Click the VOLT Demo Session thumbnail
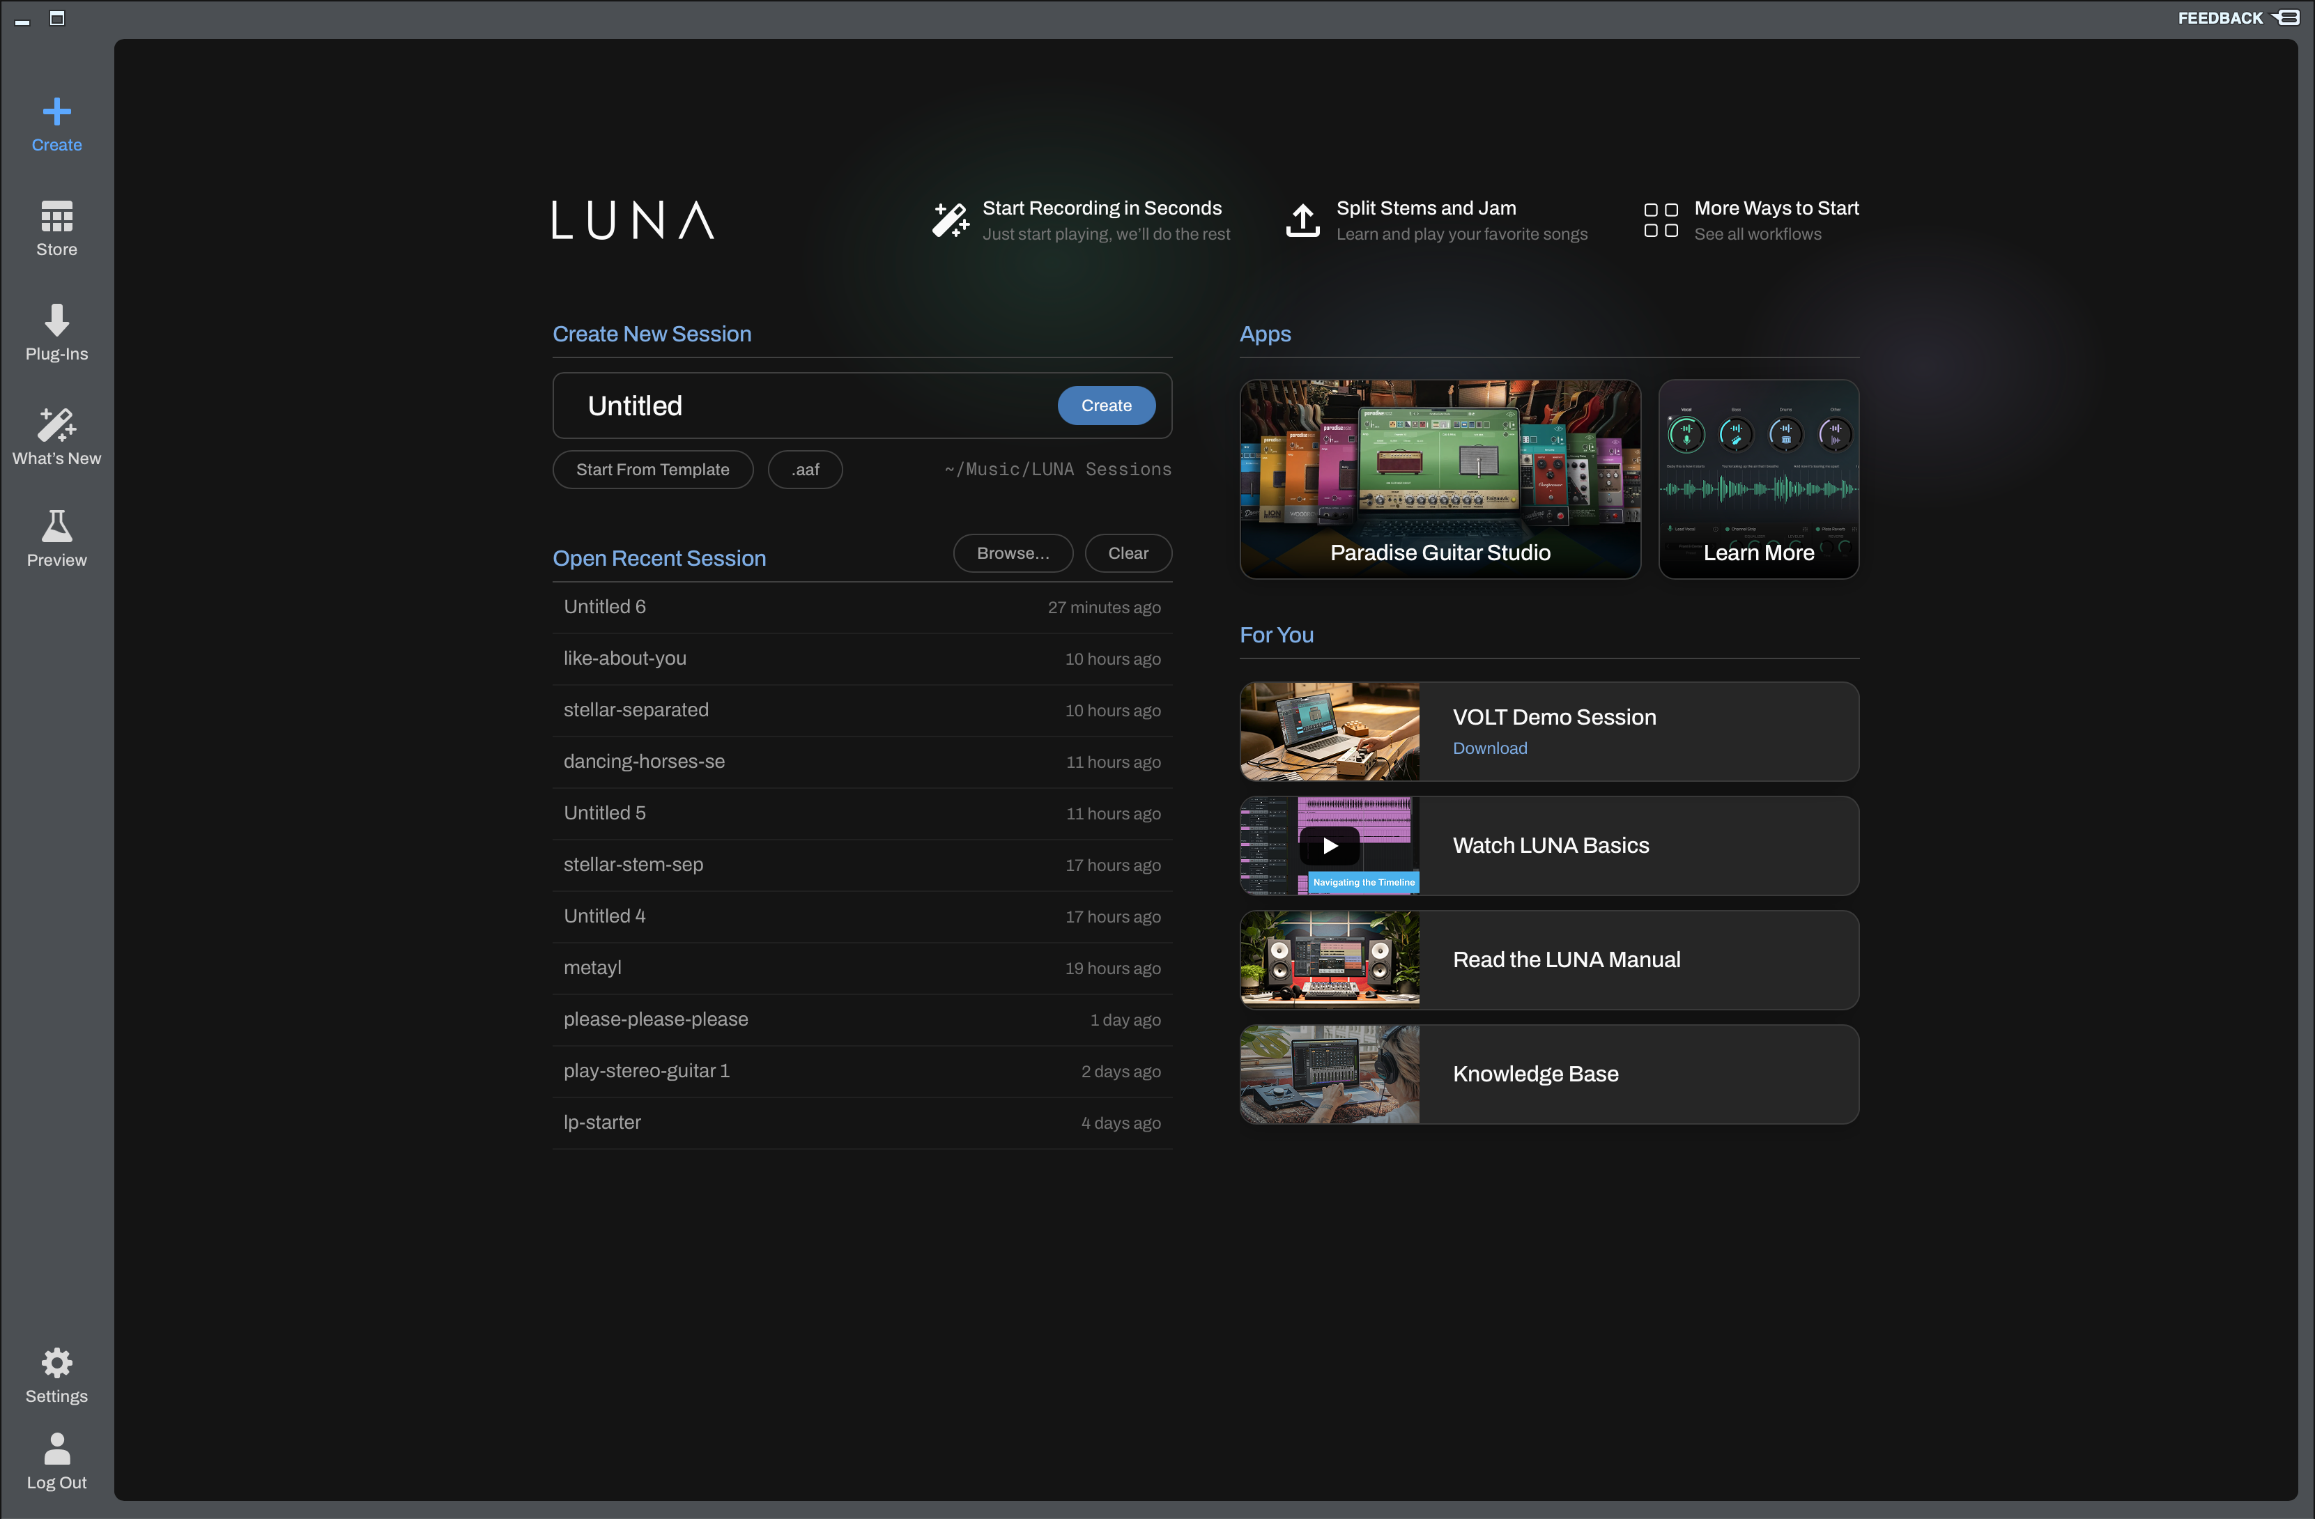Image resolution: width=2315 pixels, height=1519 pixels. point(1330,732)
